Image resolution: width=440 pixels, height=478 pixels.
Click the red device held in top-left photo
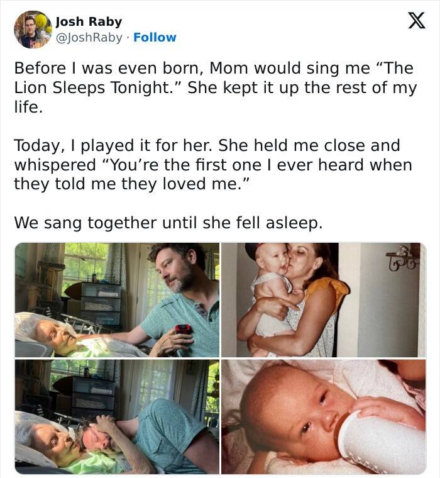(x=183, y=330)
